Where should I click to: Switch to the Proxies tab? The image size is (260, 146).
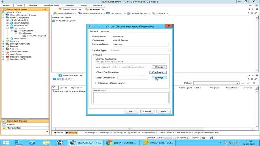click(x=105, y=32)
